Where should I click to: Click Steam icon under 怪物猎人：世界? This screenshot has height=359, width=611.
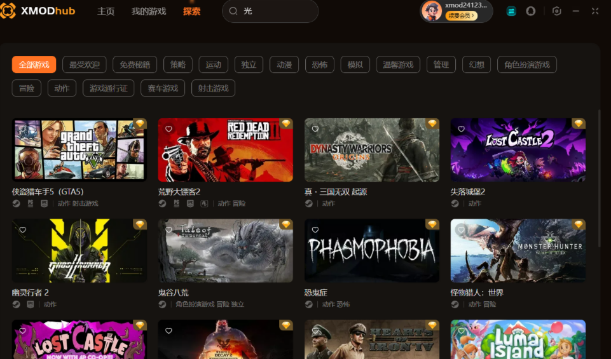click(455, 304)
